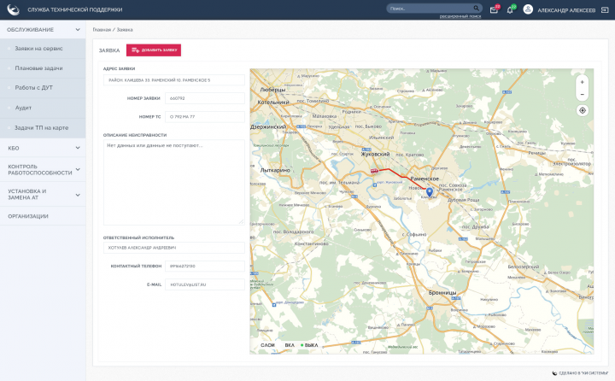Viewport: 615px width, 381px height.
Task: Click the magnifier icon in the search box
Action: coord(476,9)
